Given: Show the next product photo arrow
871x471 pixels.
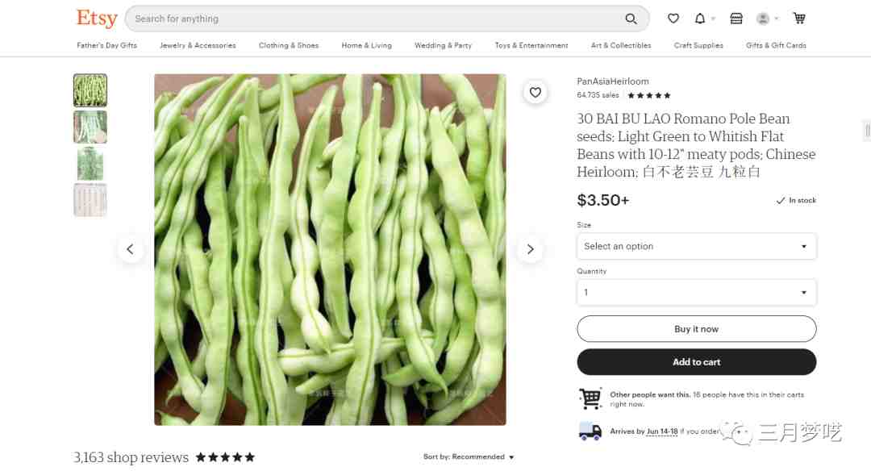Looking at the screenshot, I should (x=531, y=249).
